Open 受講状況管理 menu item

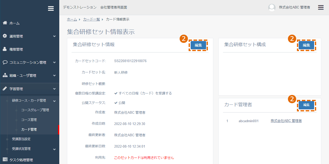click(x=21, y=149)
